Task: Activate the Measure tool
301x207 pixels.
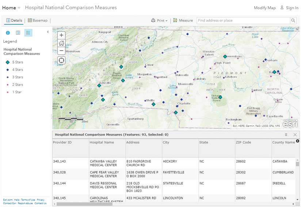Action: 183,20
